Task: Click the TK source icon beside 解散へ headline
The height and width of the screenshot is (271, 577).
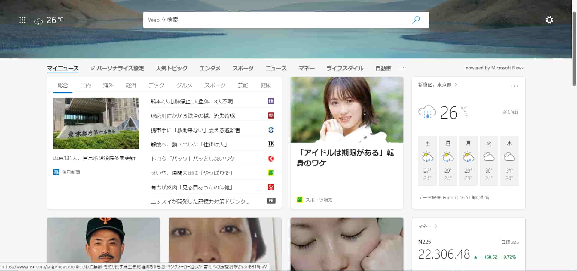Action: (x=271, y=144)
